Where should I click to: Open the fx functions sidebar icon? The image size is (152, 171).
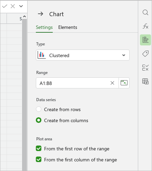(145, 26)
